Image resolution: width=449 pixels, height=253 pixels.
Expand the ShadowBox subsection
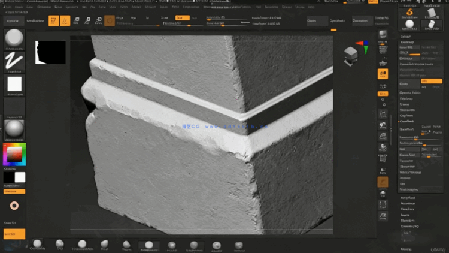pyautogui.click(x=407, y=110)
